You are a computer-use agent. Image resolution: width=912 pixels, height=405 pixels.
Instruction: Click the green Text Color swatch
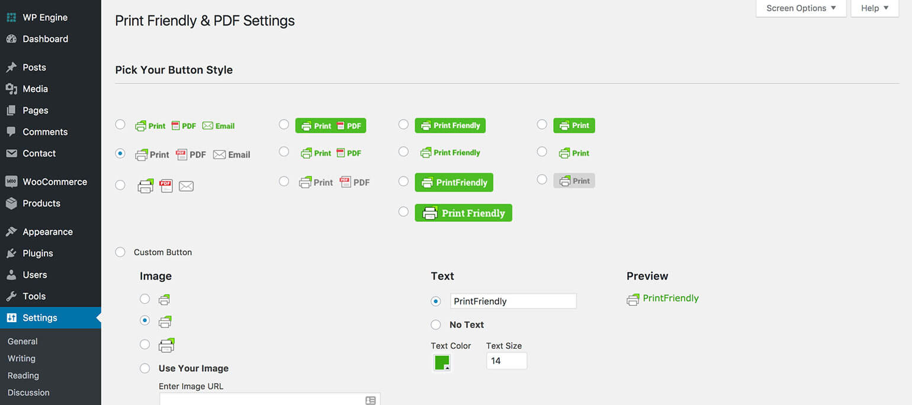click(442, 362)
